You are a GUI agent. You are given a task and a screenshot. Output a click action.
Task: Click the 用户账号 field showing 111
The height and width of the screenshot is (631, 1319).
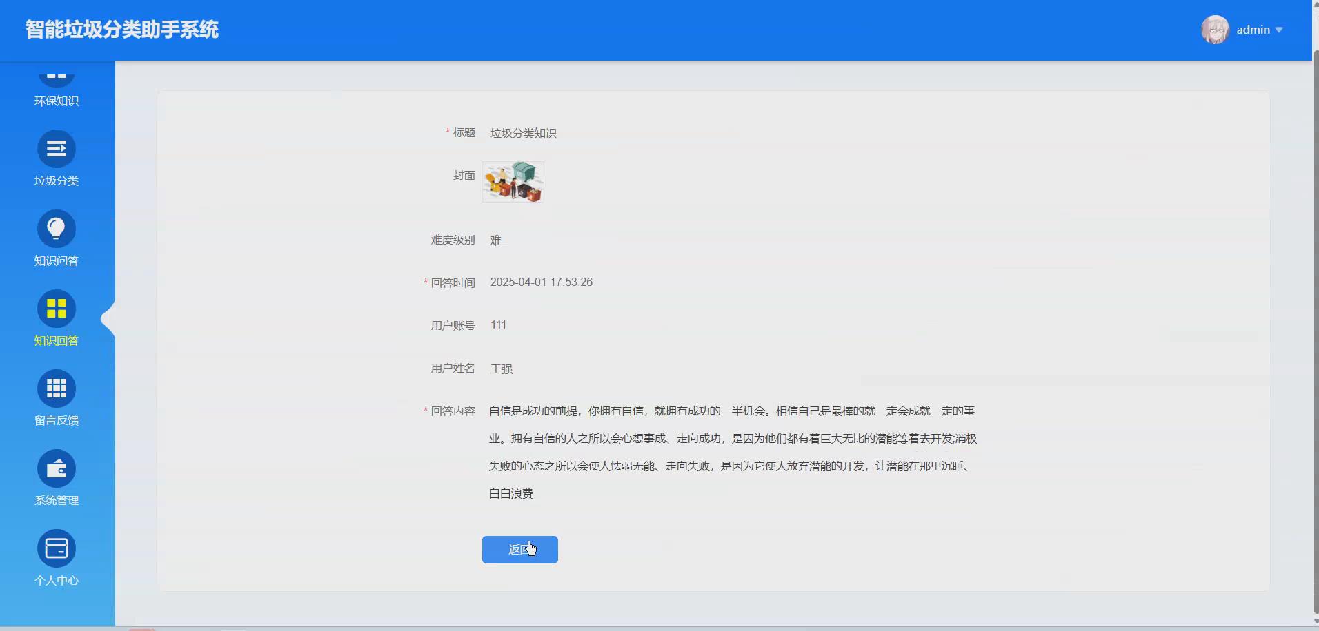tap(498, 324)
